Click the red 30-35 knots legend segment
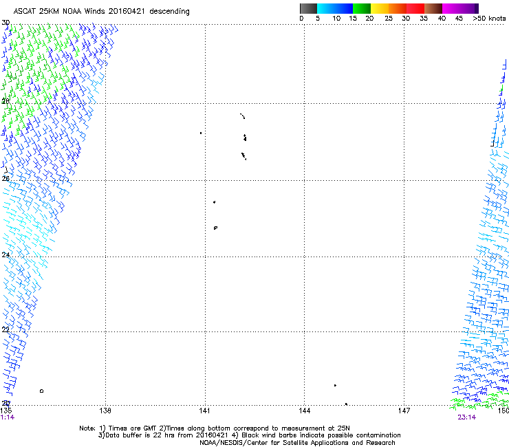Image resolution: width=509 pixels, height=447 pixels. coord(415,8)
